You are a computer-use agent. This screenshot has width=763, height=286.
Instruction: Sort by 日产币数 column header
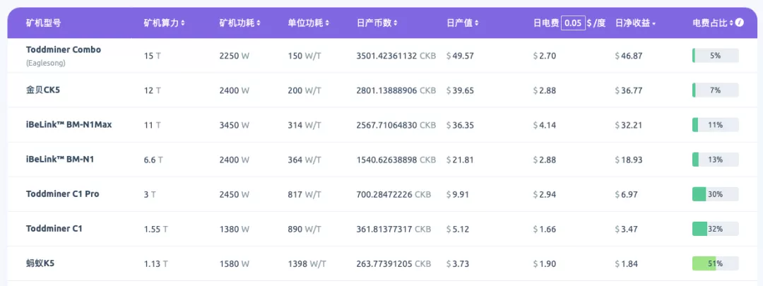377,23
